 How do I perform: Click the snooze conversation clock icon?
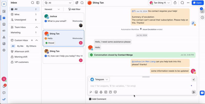tap(175, 3)
